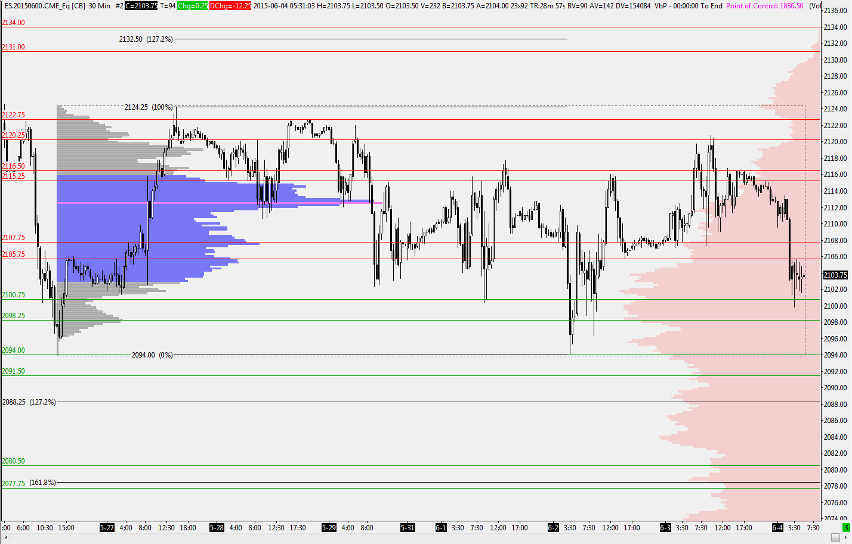Click the 6-3 date marker on time axis
Image resolution: width=852 pixels, height=544 pixels.
[x=665, y=528]
